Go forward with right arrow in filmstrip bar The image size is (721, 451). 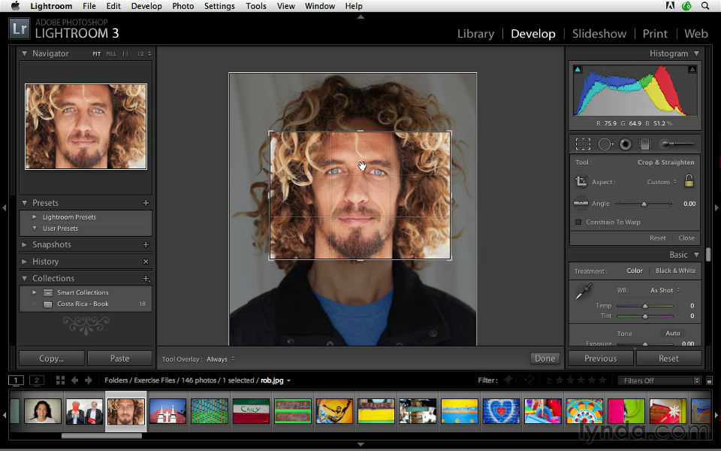click(x=89, y=380)
